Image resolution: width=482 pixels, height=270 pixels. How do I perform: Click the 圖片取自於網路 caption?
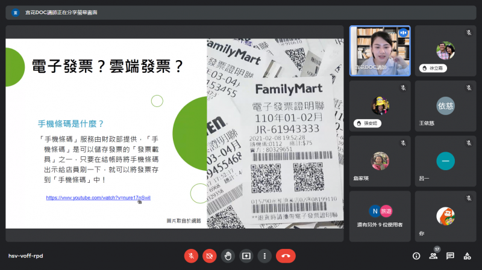point(184,221)
